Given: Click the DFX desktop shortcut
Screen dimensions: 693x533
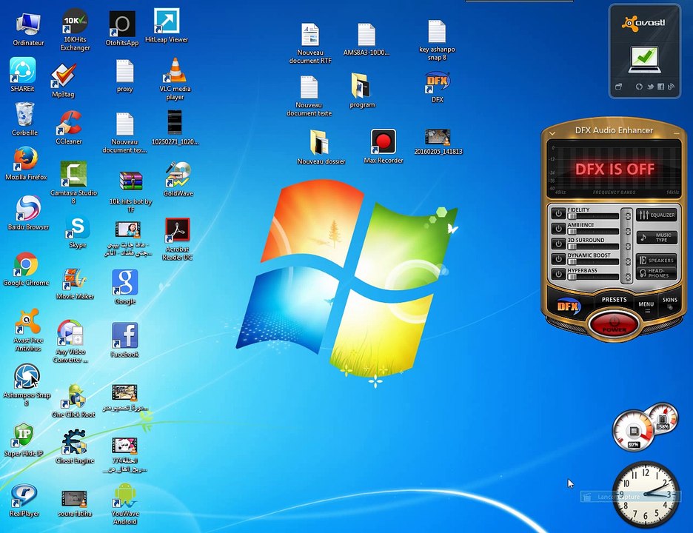Looking at the screenshot, I should (437, 87).
